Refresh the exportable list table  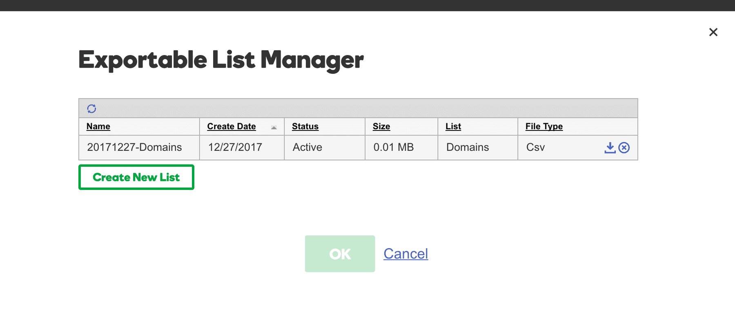tap(91, 108)
